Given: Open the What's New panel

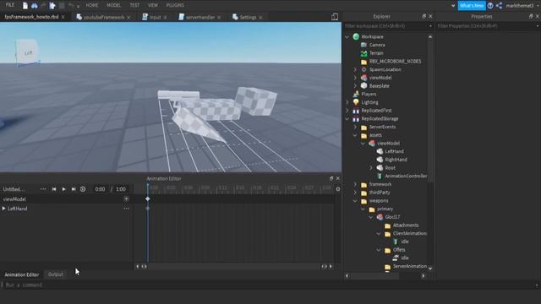Looking at the screenshot, I should [x=472, y=6].
